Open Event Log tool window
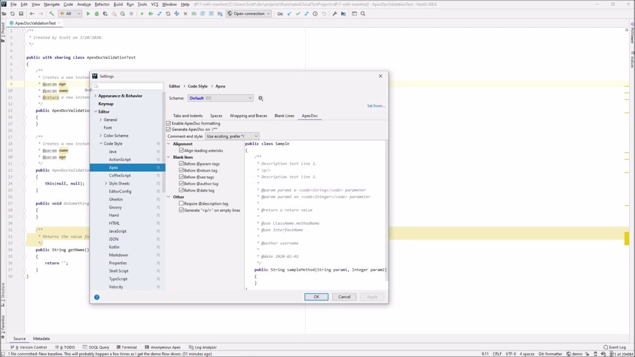This screenshot has width=635, height=357. 615,347
